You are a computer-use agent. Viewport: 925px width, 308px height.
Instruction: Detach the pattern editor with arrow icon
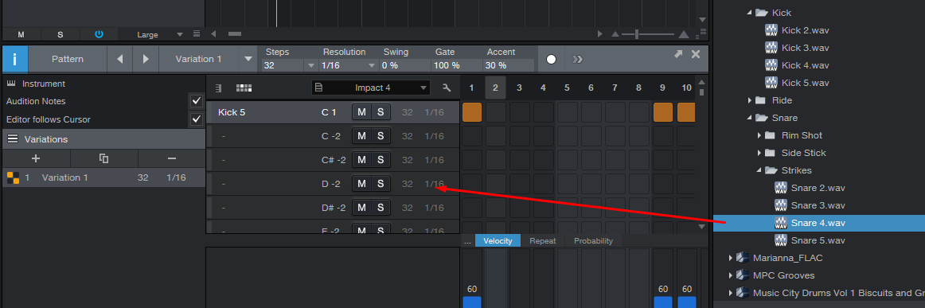pos(678,53)
